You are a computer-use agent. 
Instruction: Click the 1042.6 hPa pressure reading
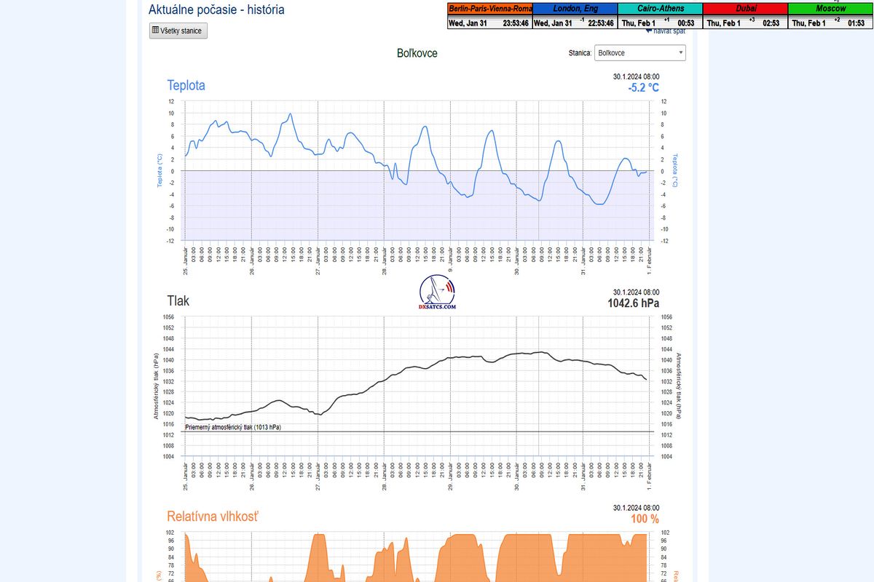pos(633,303)
